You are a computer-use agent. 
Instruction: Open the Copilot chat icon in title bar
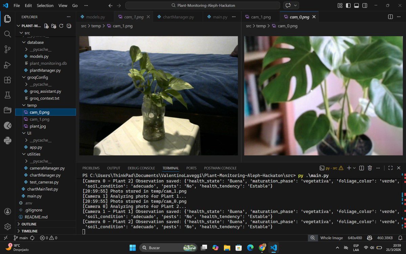288,5
